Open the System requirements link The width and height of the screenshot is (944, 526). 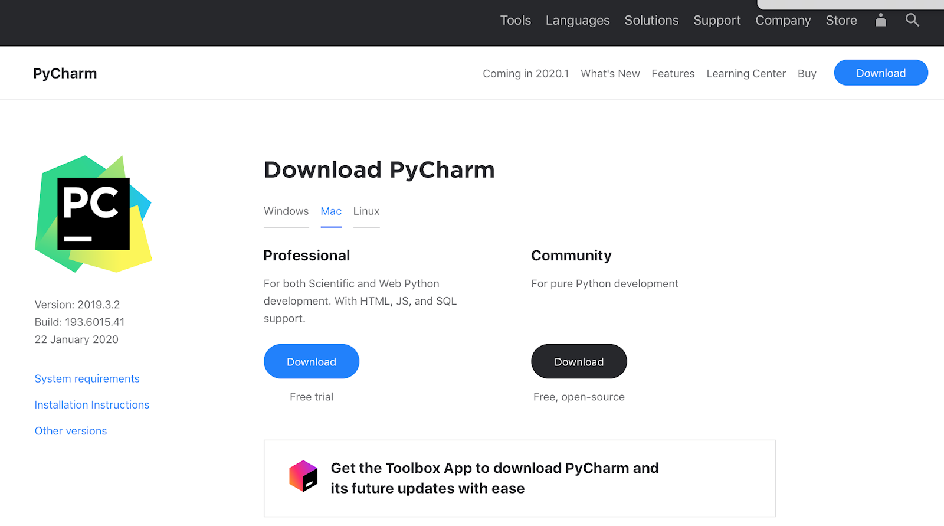pos(87,378)
